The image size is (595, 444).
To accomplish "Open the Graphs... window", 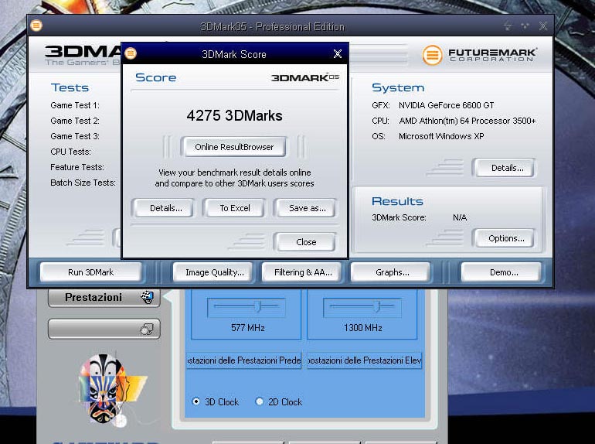I will coord(392,272).
